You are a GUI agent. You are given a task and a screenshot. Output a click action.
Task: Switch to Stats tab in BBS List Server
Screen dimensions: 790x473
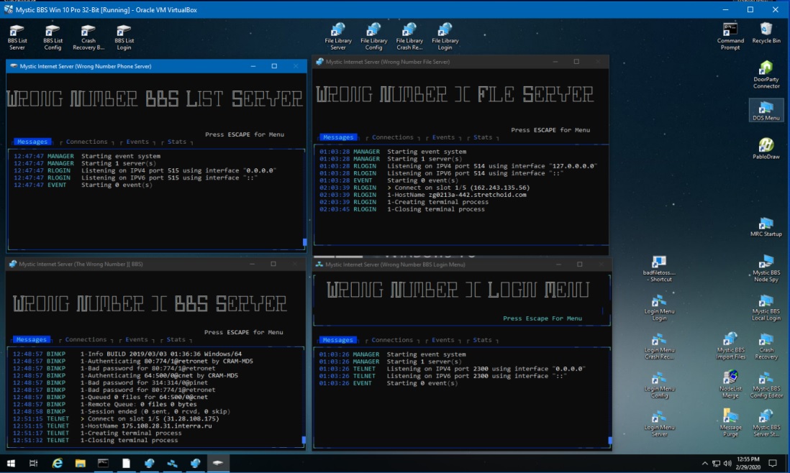coord(177,142)
